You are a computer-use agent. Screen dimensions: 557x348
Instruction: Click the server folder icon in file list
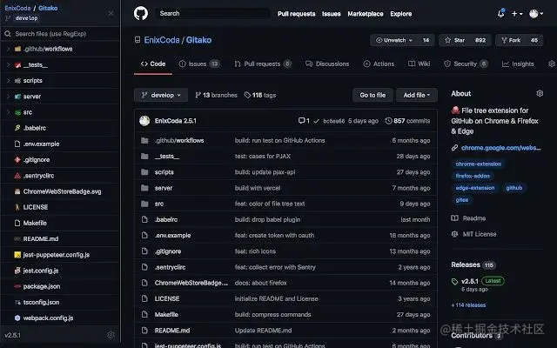pos(144,188)
